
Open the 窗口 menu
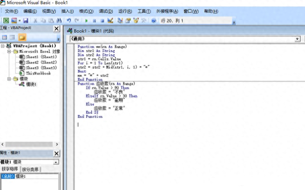(x=191, y=11)
